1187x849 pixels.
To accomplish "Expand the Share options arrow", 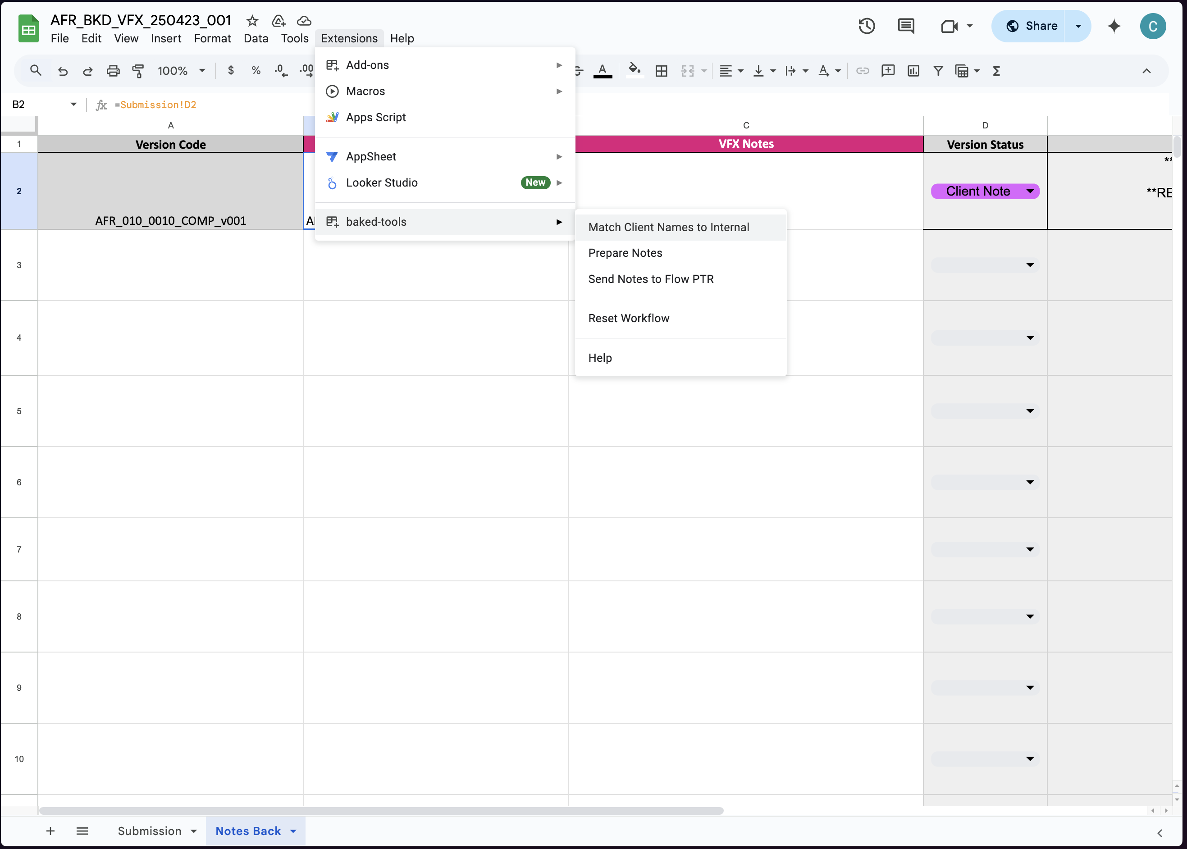I will (1078, 26).
